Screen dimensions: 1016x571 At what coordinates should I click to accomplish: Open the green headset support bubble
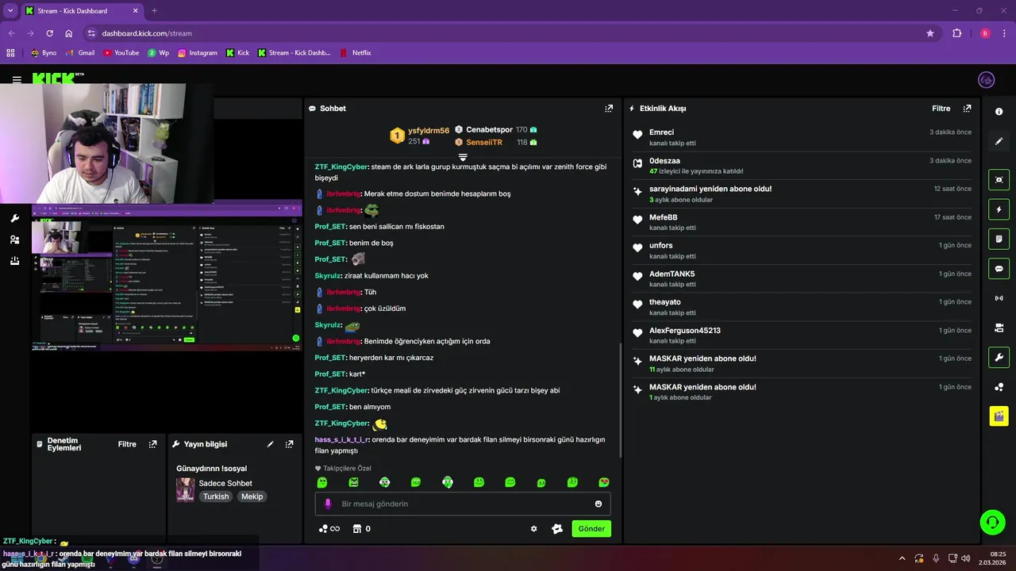[992, 522]
